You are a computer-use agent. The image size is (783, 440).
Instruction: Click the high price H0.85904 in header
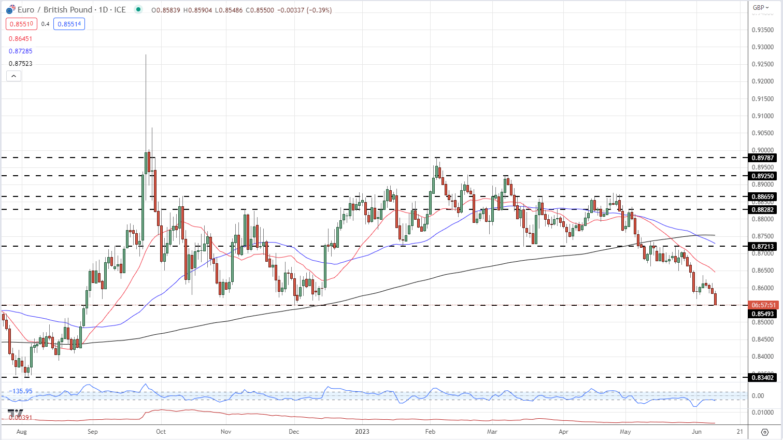tap(198, 10)
